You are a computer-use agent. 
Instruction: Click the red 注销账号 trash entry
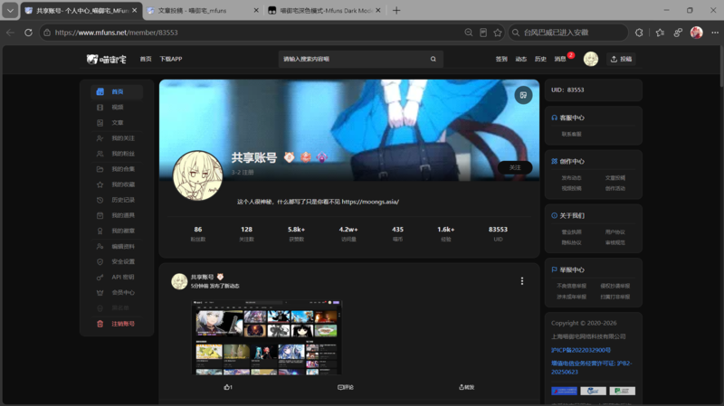tap(117, 324)
